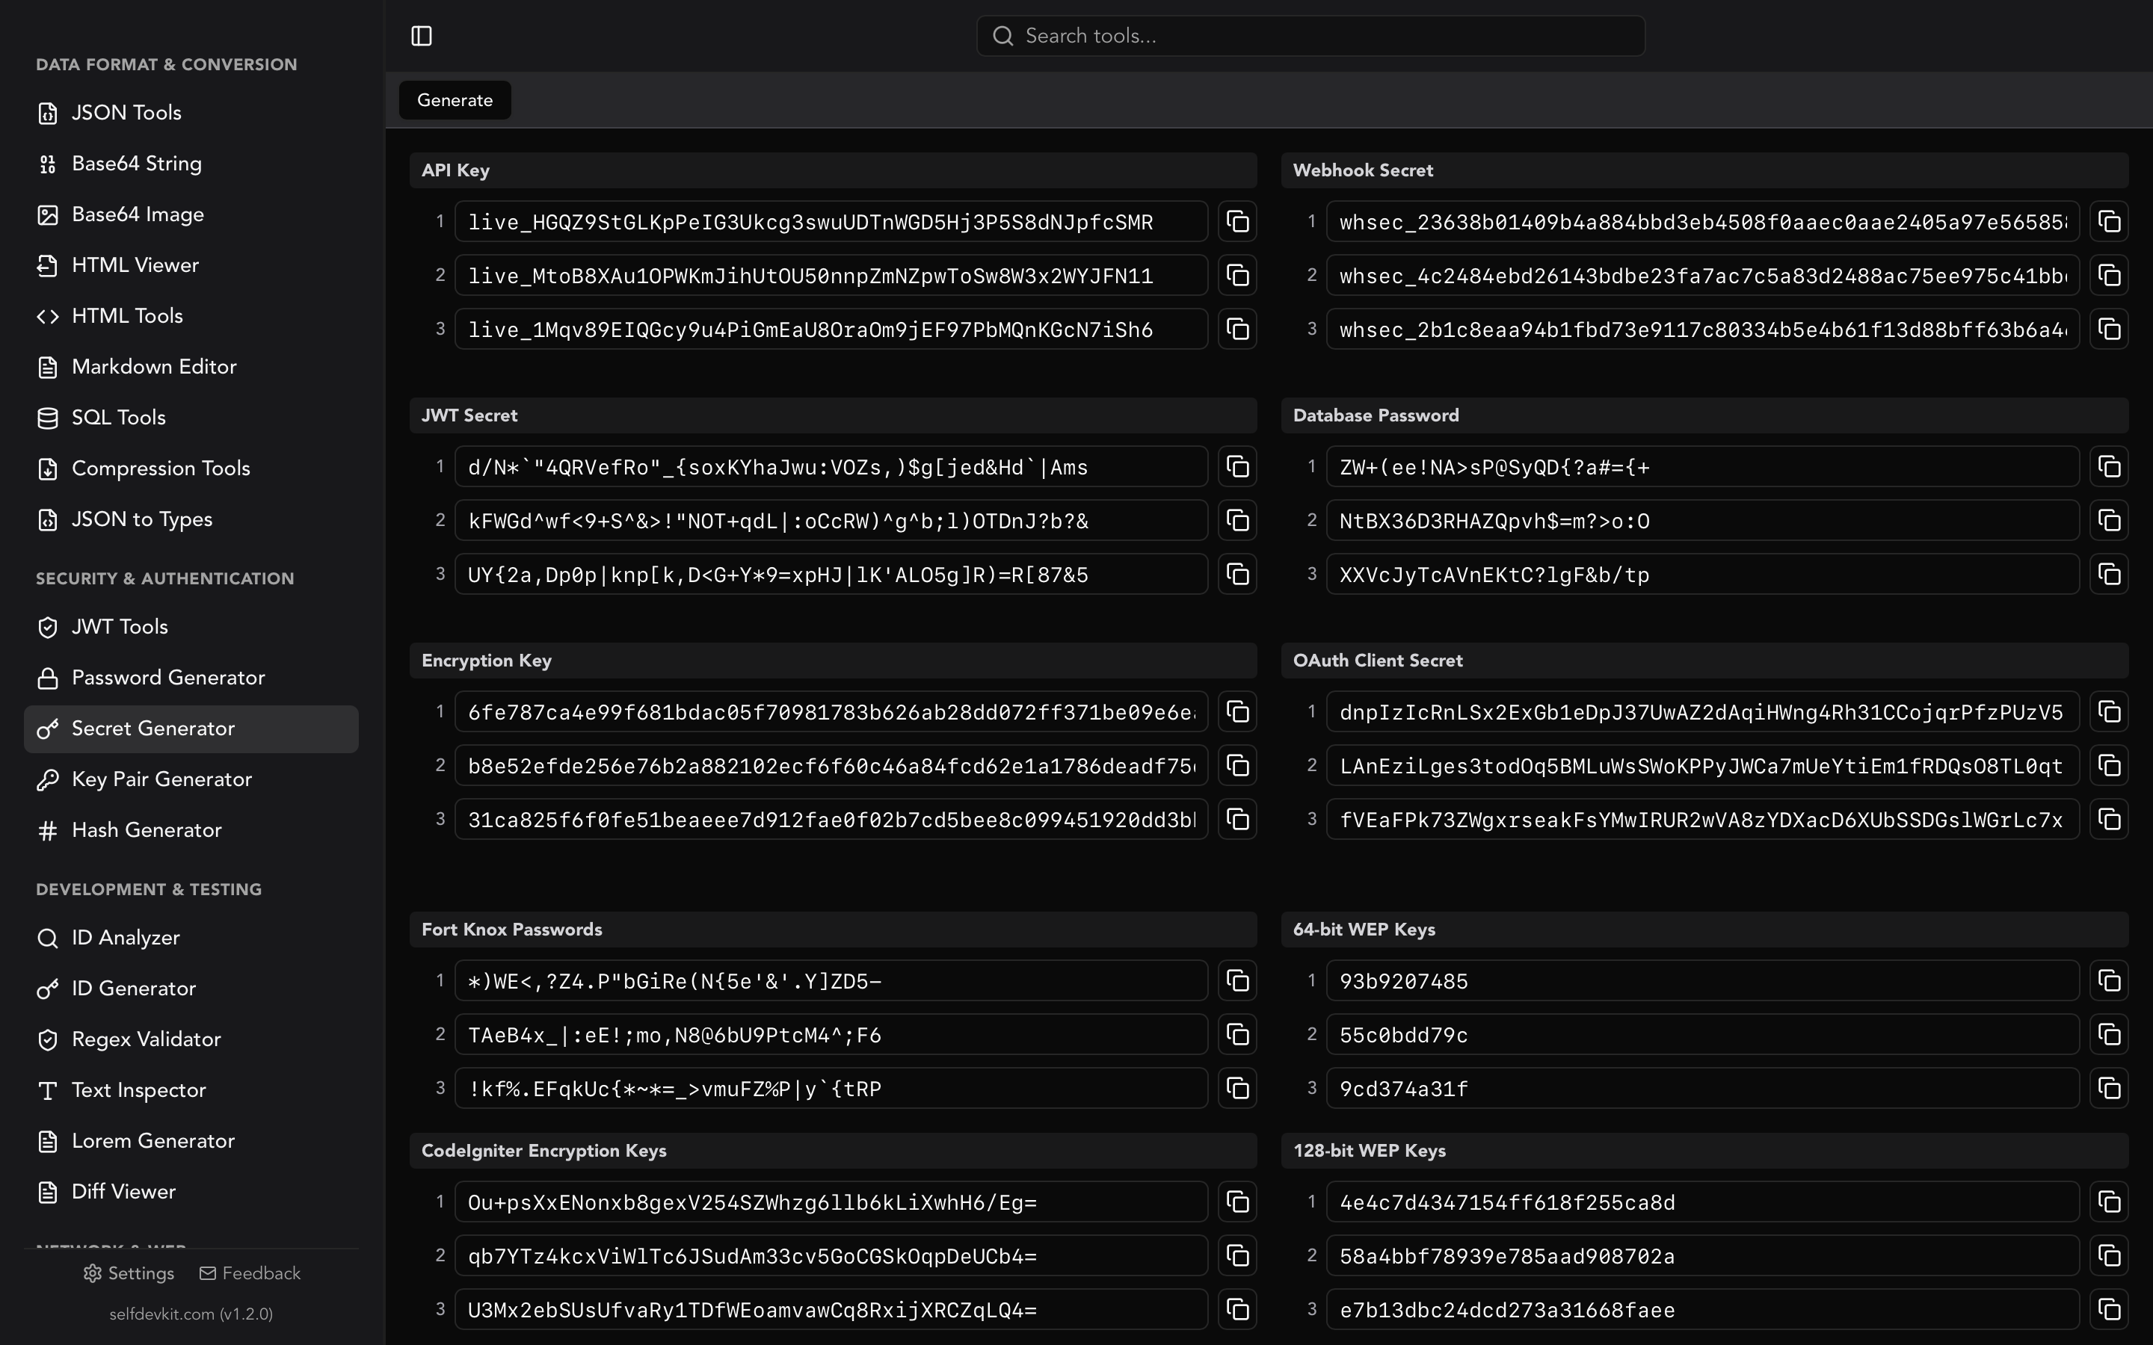Viewport: 2153px width, 1345px height.
Task: Collapse the sidebar panel
Action: click(x=422, y=36)
